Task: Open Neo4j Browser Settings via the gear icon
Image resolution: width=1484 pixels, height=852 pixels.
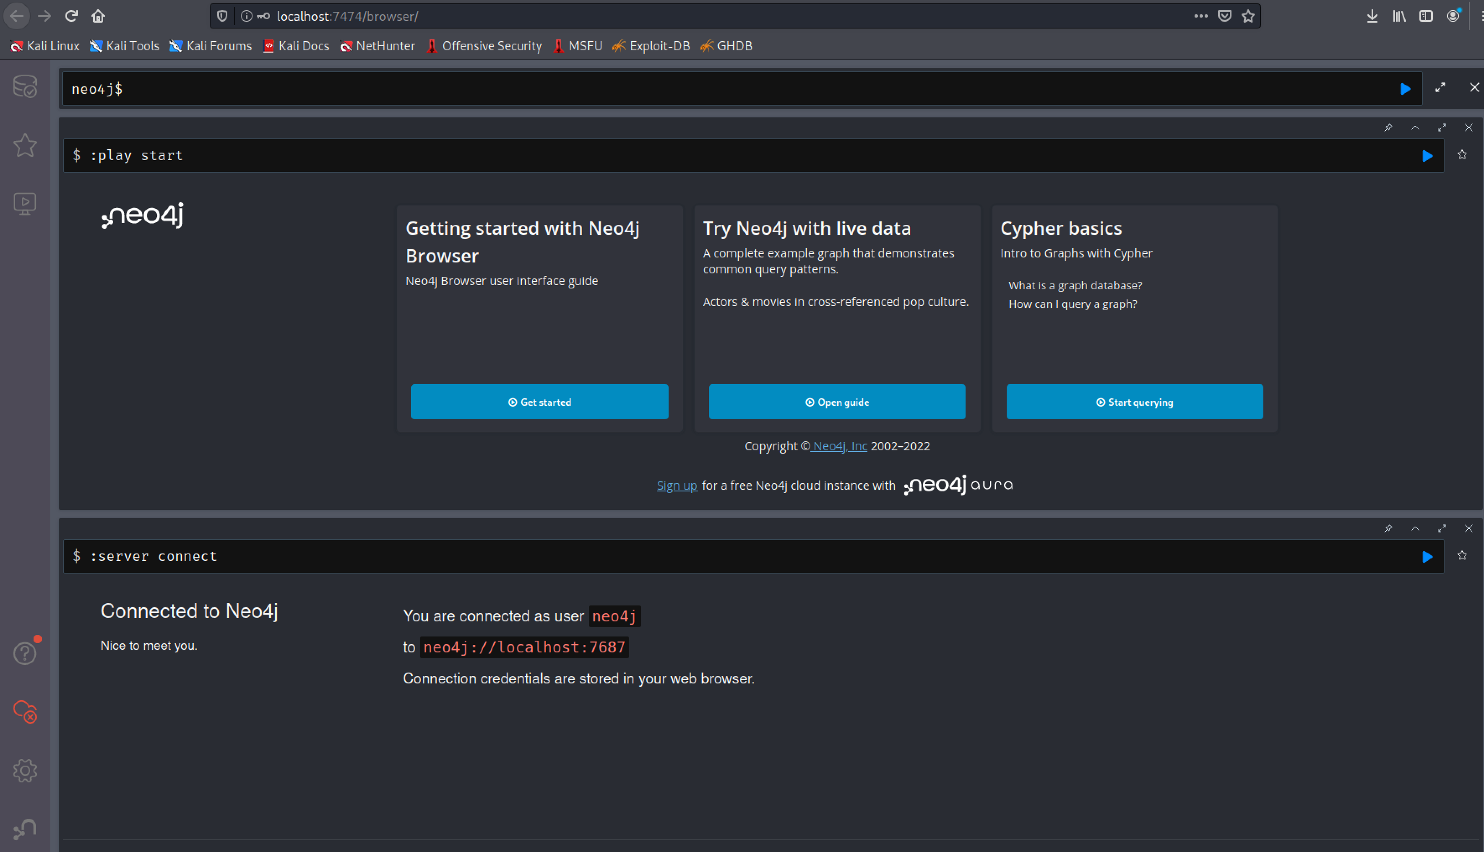Action: click(25, 771)
